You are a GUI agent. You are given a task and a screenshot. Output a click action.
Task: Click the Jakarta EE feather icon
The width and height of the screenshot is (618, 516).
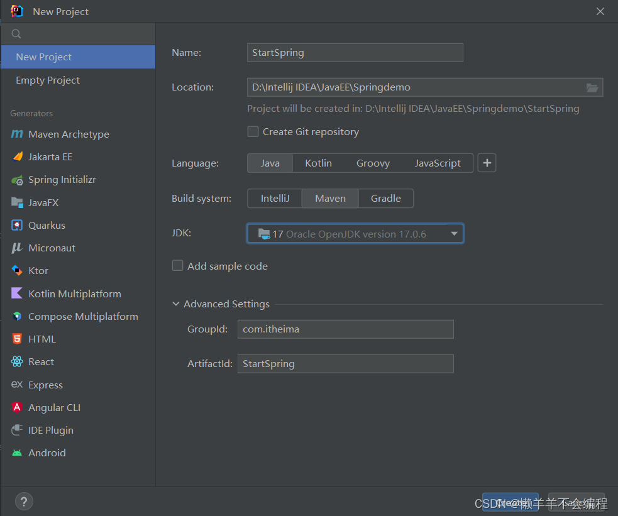pos(18,156)
